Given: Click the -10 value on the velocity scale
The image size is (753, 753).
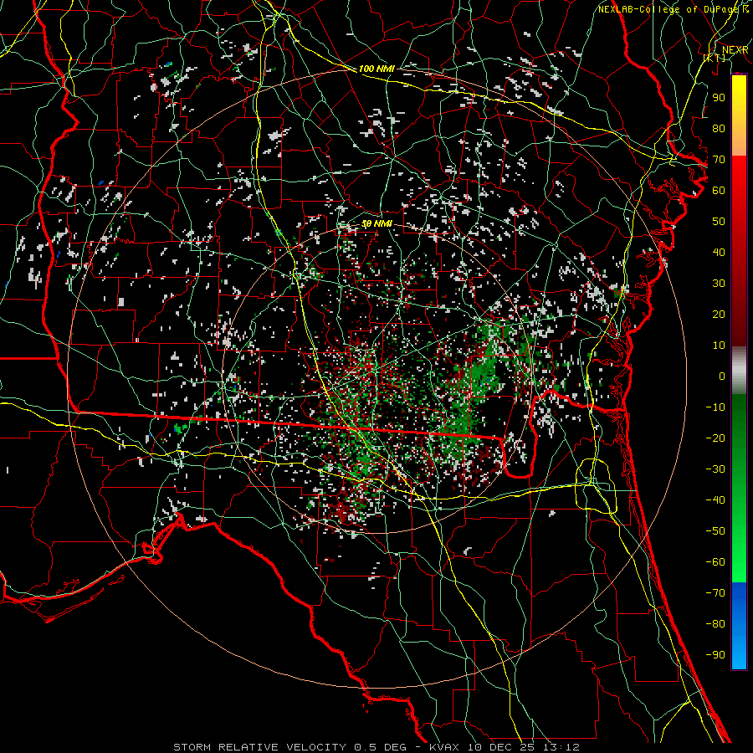Looking at the screenshot, I should (x=715, y=407).
